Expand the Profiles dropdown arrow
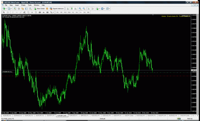Screen dimensions: 200x121 coord(11,9)
